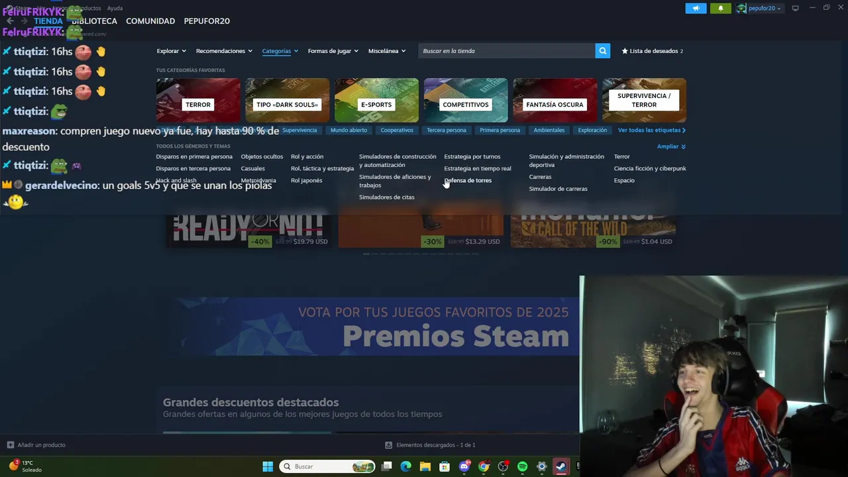Switch to the TIENDA tab

point(48,21)
